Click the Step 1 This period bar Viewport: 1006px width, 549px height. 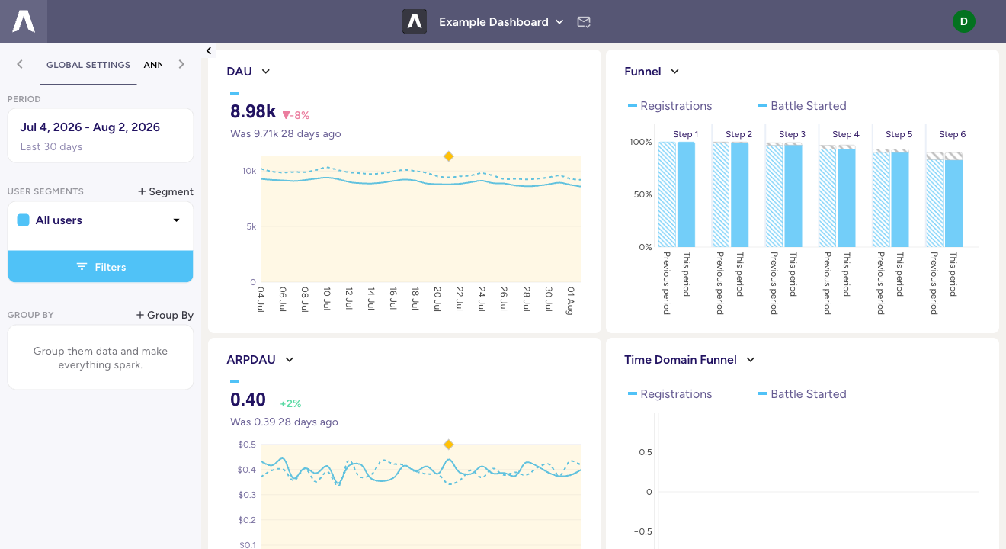[x=687, y=194]
